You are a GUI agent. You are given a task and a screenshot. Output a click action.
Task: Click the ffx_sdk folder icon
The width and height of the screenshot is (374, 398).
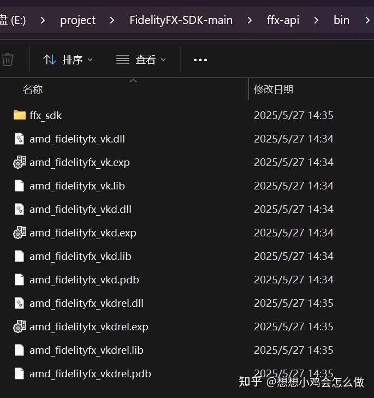tap(20, 115)
